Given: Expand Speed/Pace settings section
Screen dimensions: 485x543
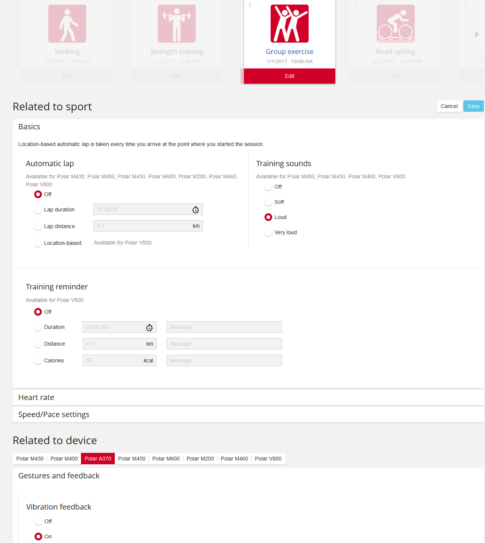Looking at the screenshot, I should (x=248, y=414).
